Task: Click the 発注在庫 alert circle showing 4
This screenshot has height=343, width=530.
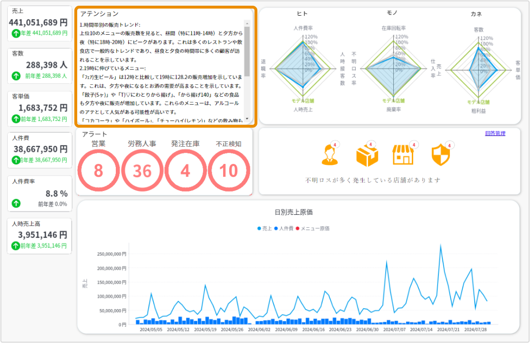Action: pos(185,171)
